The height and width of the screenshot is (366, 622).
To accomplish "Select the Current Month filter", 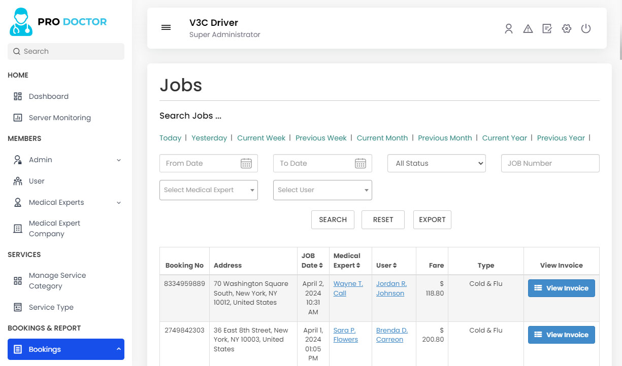I will [382, 138].
